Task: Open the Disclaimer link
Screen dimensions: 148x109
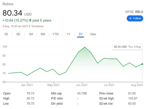Action: click(x=38, y=26)
